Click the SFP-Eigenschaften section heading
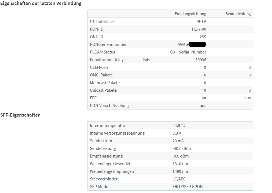The image size is (272, 193). [20, 115]
